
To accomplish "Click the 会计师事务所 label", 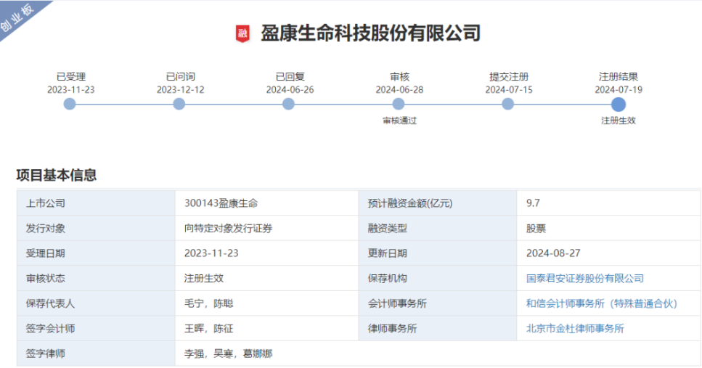I will click(x=397, y=303).
